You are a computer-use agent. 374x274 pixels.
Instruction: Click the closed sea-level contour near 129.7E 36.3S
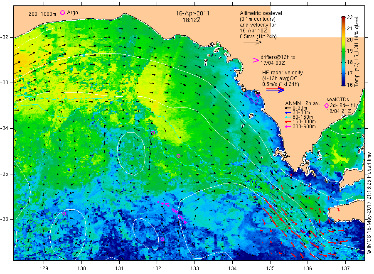click(x=68, y=235)
